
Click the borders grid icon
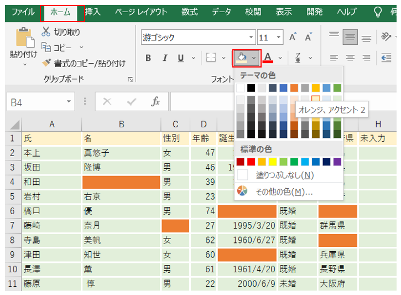(x=211, y=58)
